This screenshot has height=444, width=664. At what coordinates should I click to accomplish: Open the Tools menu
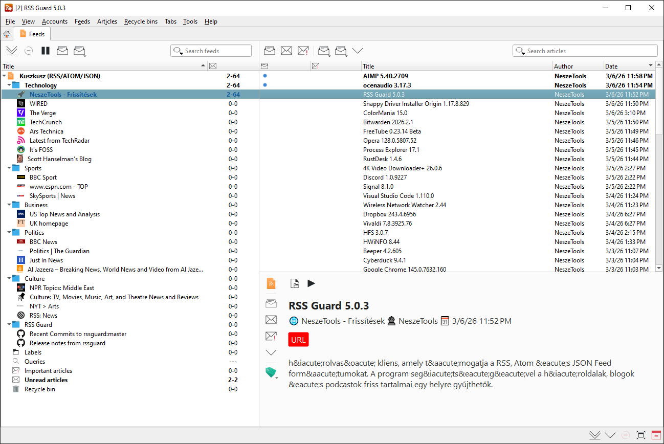pyautogui.click(x=190, y=21)
